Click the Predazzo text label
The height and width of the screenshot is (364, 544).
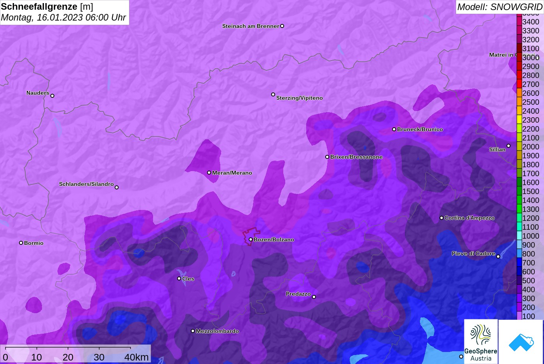tap(298, 294)
